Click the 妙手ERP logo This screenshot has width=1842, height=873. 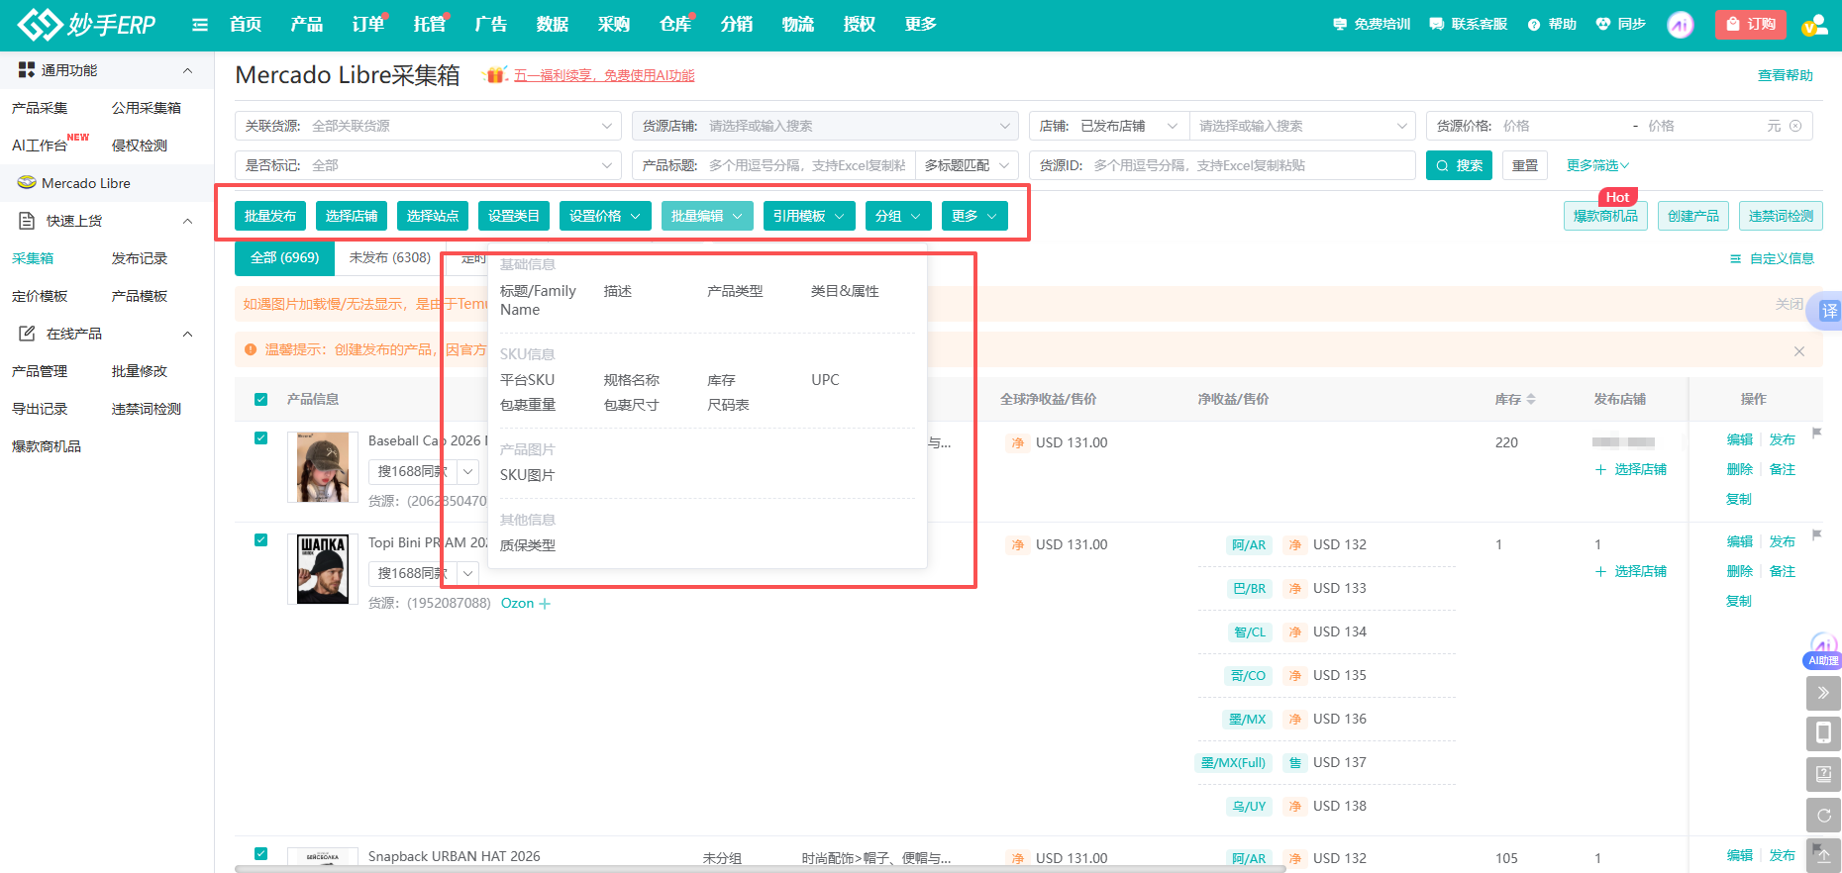(x=86, y=25)
